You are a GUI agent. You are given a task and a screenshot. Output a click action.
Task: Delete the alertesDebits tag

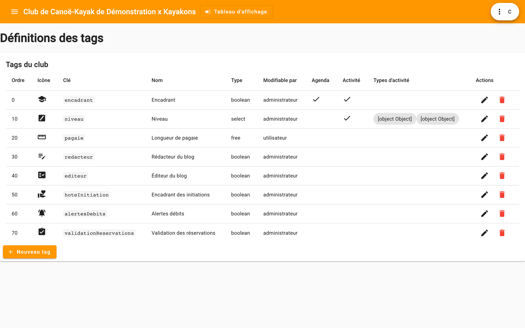pos(502,214)
